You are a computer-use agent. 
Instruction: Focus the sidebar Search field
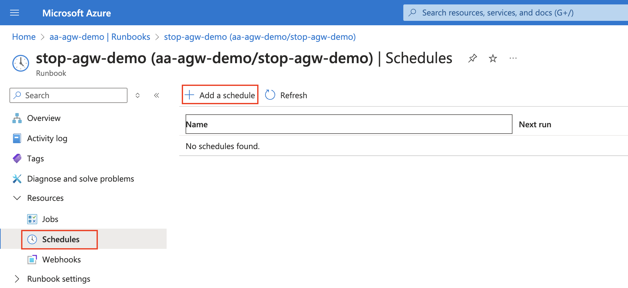[68, 95]
